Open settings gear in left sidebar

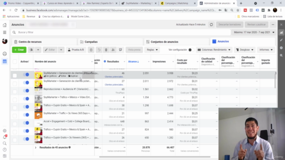[x=5, y=131]
